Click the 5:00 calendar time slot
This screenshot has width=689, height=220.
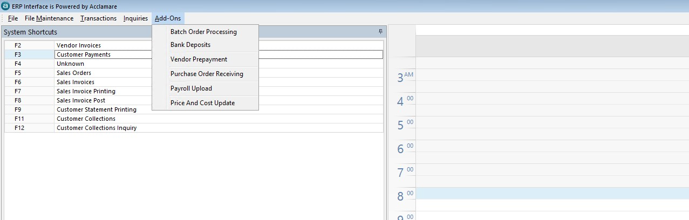(x=550, y=122)
